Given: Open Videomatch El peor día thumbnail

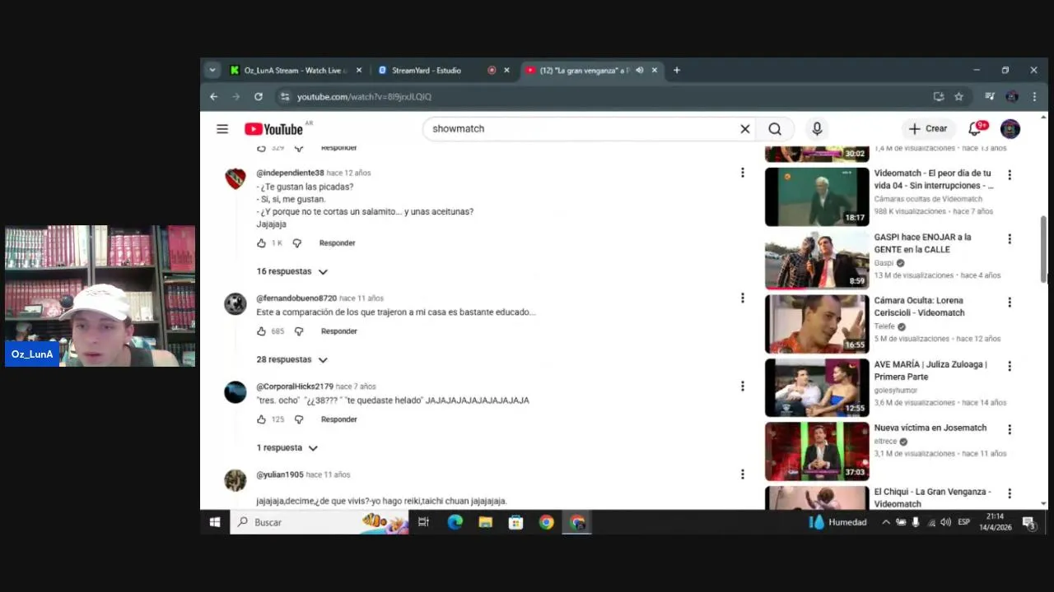Looking at the screenshot, I should (x=817, y=197).
